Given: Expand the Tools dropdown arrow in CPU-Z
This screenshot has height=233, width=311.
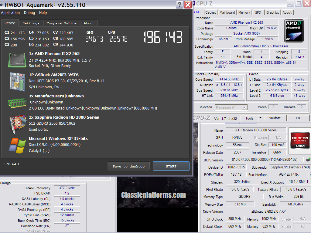Looking at the screenshot, I should (x=260, y=118).
